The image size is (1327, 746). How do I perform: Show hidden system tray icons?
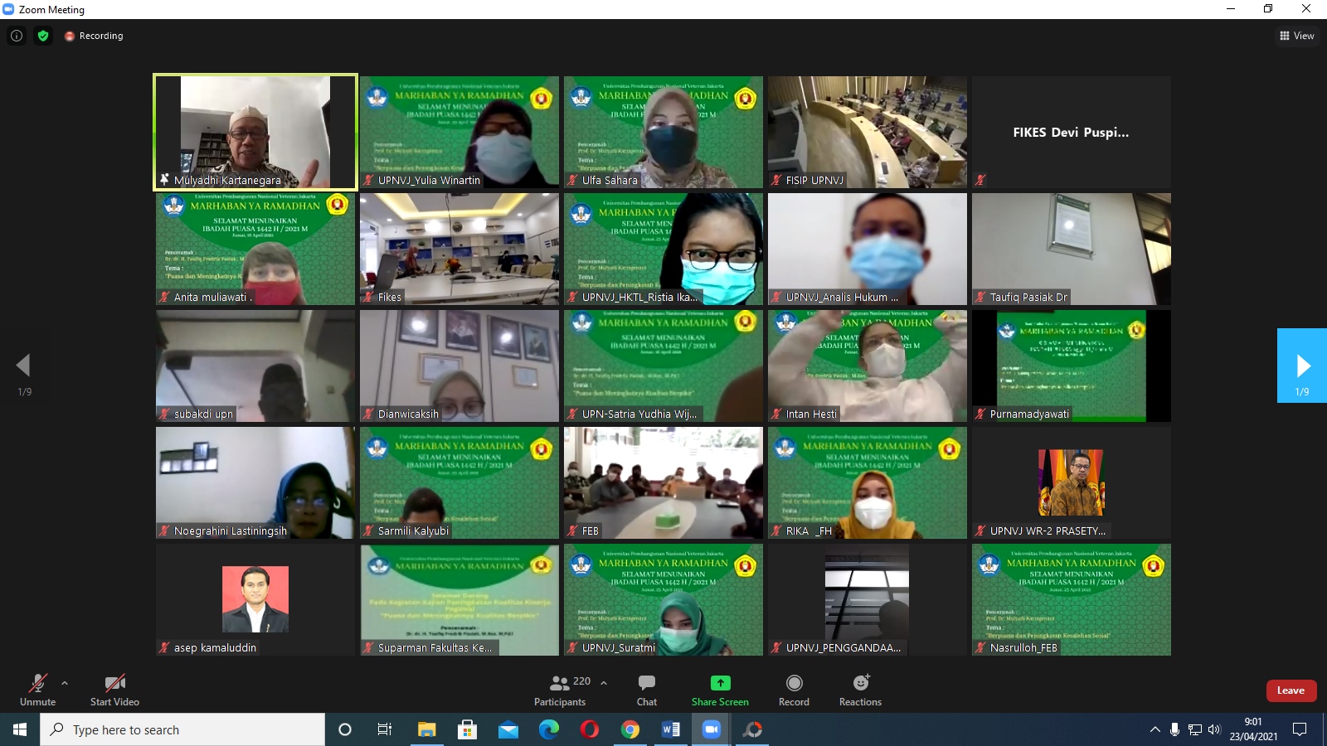1154,729
